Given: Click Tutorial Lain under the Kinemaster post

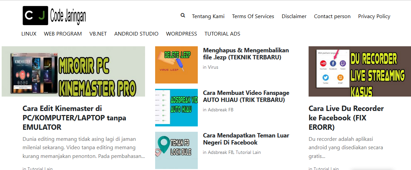Looking at the screenshot, I should click(40, 168).
